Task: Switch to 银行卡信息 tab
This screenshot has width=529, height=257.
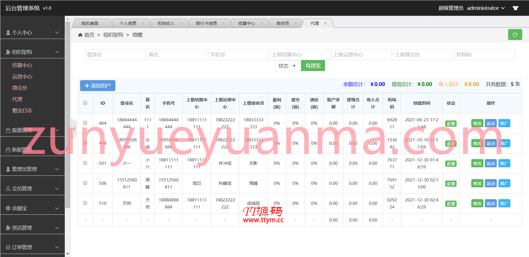Action: [206, 23]
